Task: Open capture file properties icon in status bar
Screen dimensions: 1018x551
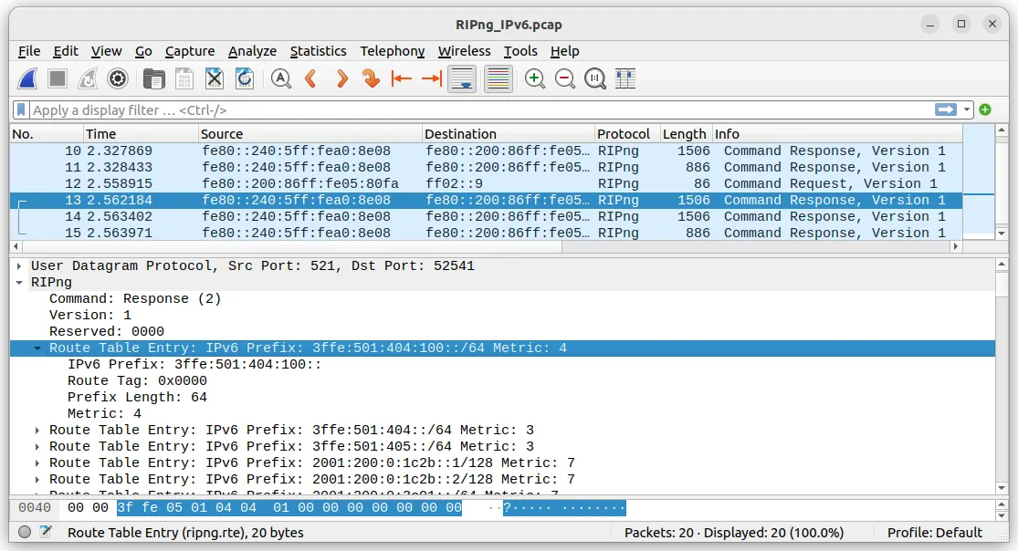Action: pyautogui.click(x=46, y=532)
